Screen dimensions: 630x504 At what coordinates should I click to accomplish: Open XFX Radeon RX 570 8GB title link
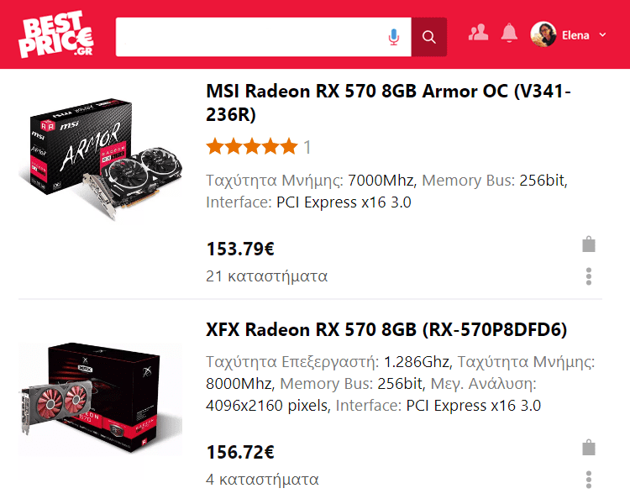point(386,329)
